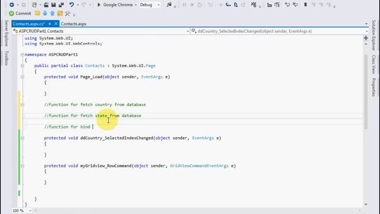
Task: Click the tools settings icon in source control bar
Action: [68, 13]
